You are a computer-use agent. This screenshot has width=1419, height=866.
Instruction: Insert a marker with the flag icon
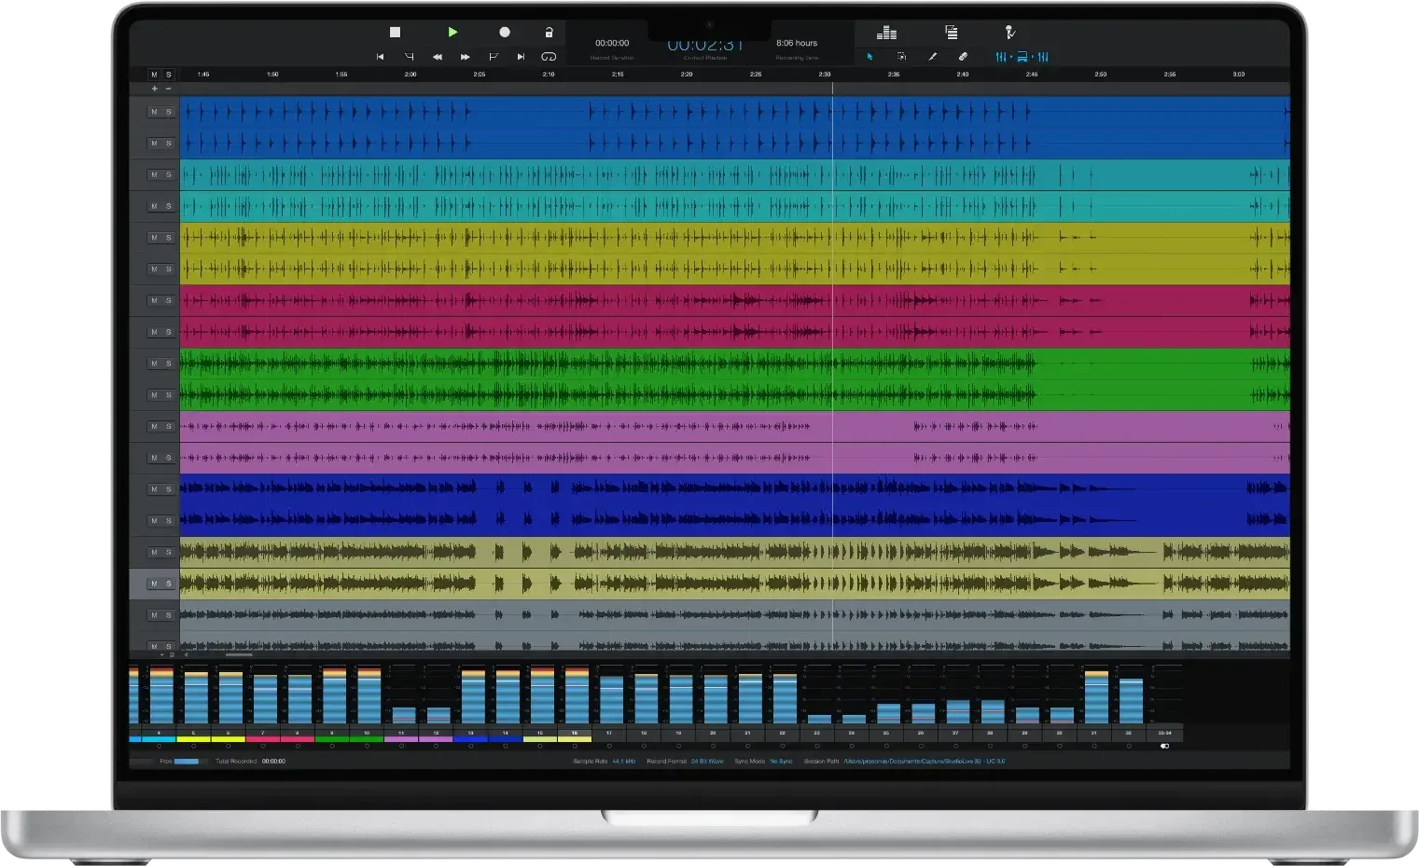click(494, 57)
